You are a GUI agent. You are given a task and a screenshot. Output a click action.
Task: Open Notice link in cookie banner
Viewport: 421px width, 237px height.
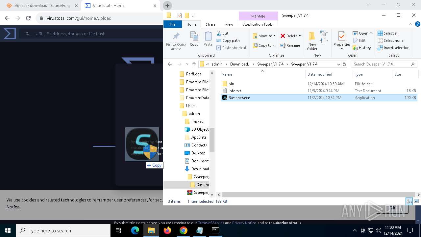click(13, 207)
